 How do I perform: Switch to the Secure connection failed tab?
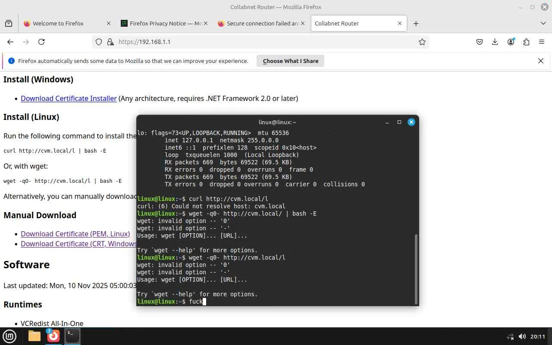click(260, 24)
